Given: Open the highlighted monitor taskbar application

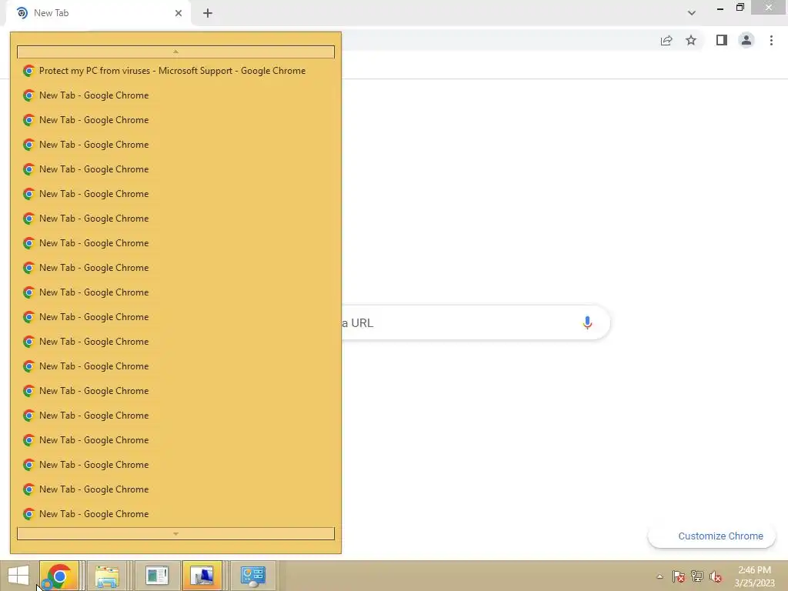Looking at the screenshot, I should coord(202,576).
